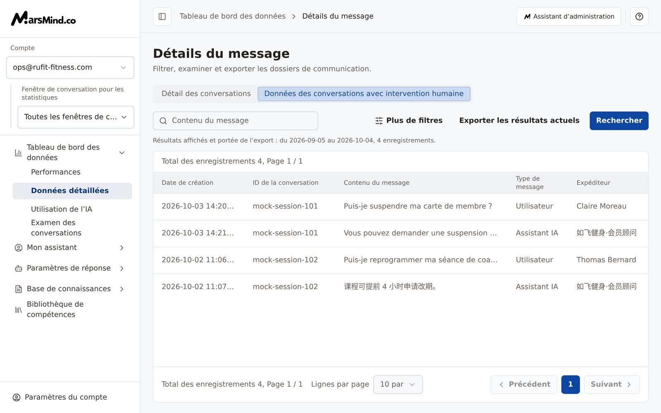Click Exporter les résultats actuels
The image size is (661, 413).
(x=519, y=121)
